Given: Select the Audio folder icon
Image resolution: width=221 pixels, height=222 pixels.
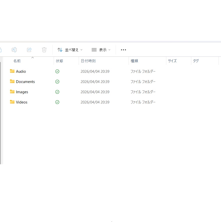Looking at the screenshot, I should click(x=12, y=71).
